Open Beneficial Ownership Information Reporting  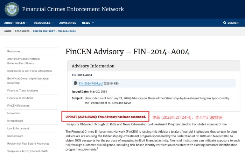pyautogui.click(x=28, y=81)
